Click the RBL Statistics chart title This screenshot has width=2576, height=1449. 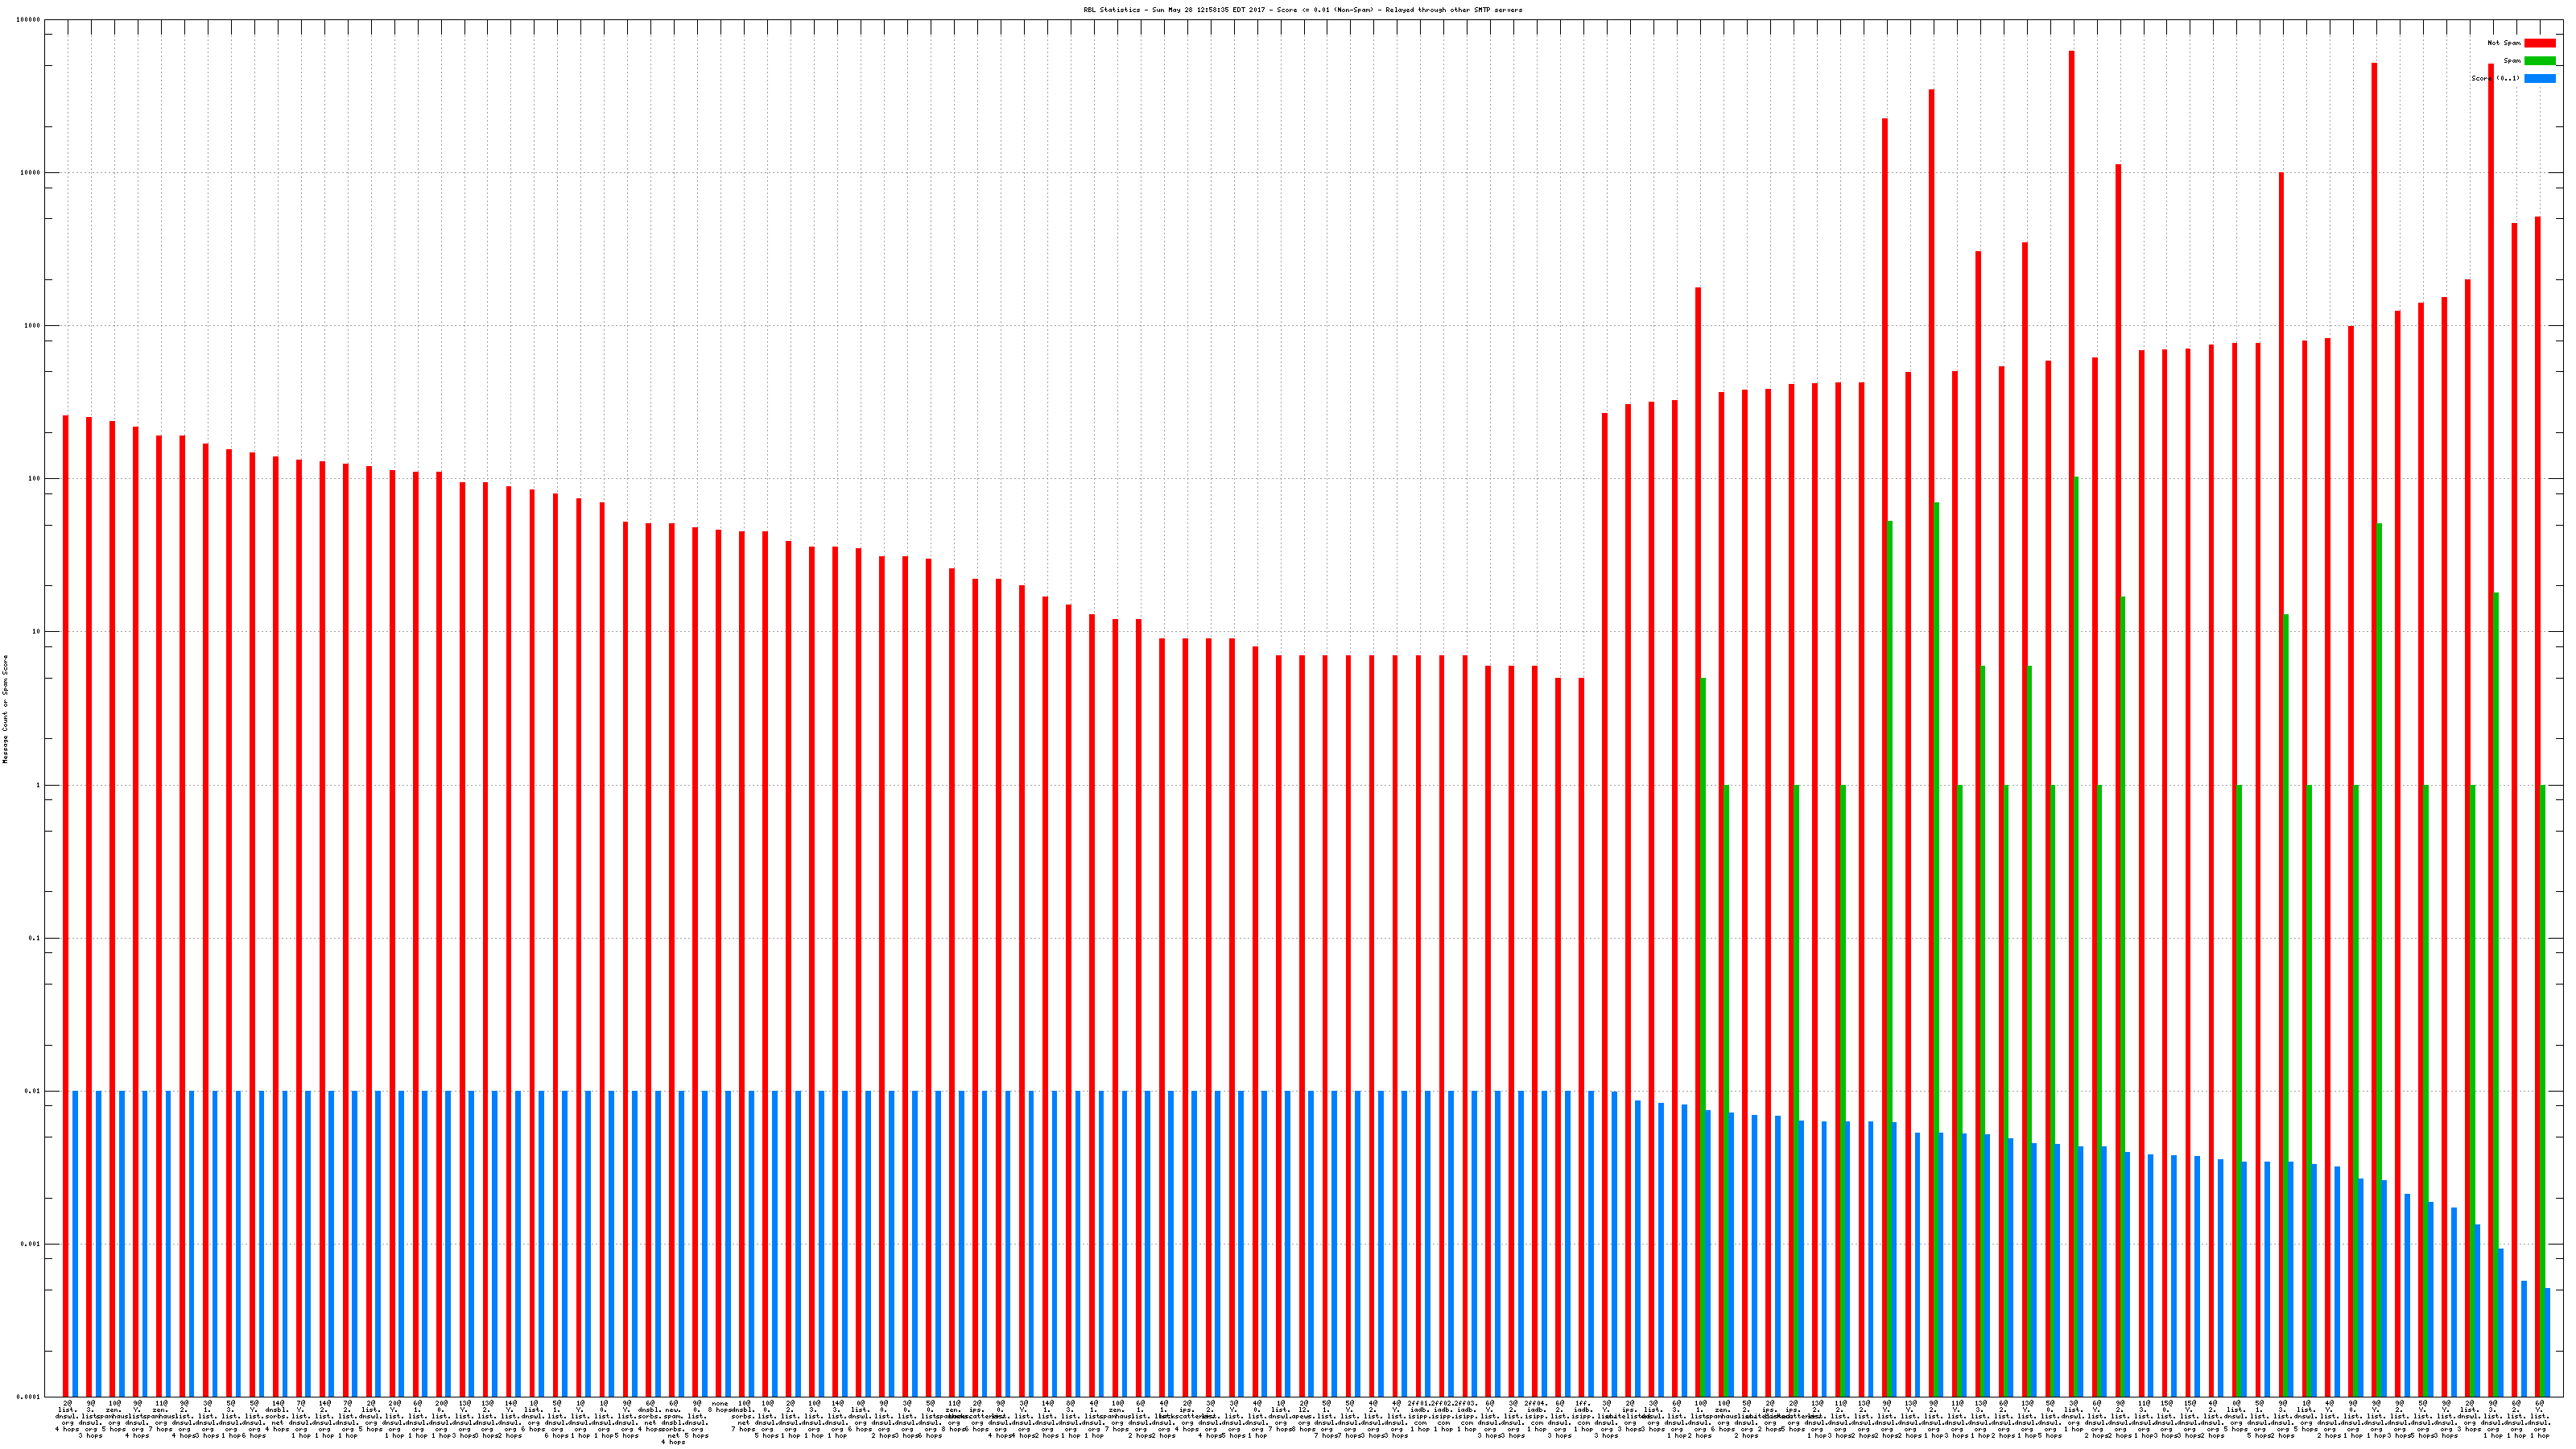tap(1303, 10)
